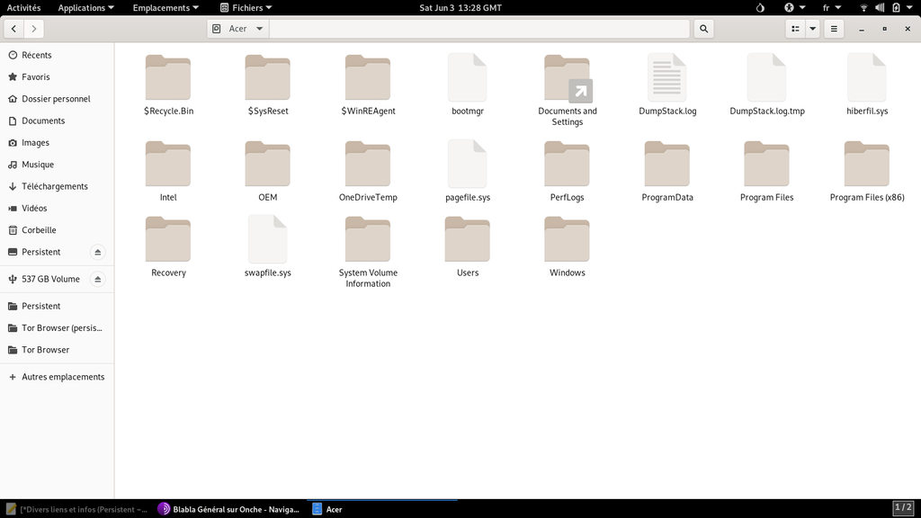Select the DumpStack.log file icon

pos(666,78)
